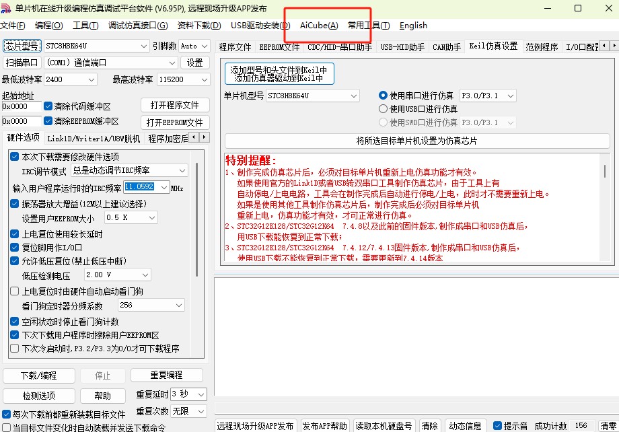Click hardware options list vertical scrollbar
Viewport: 619px width, 432px height.
pos(196,219)
